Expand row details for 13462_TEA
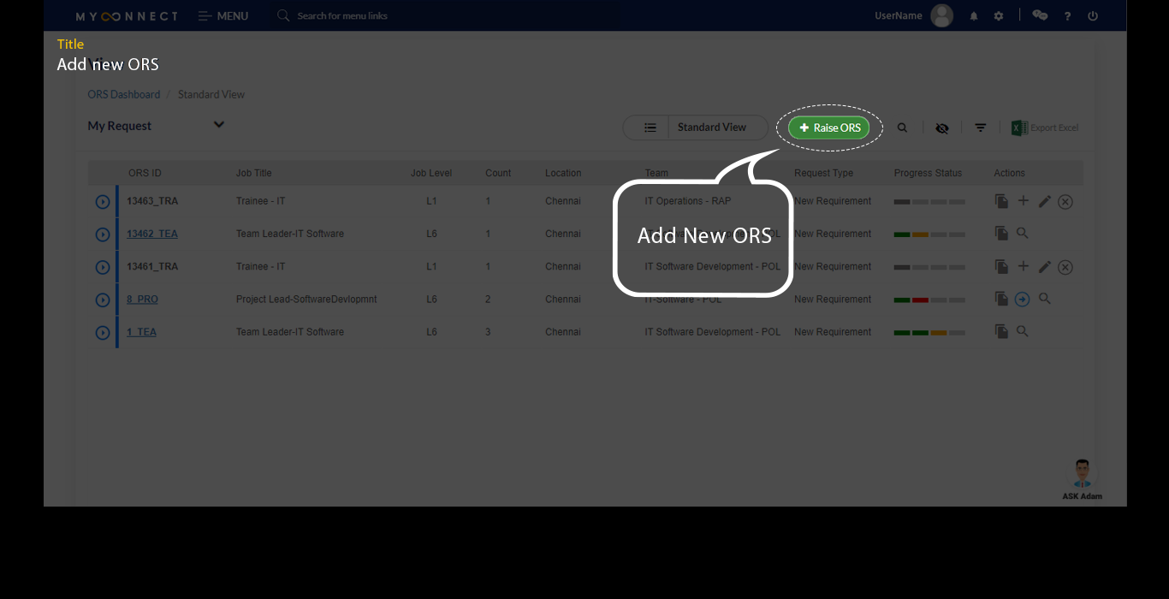This screenshot has width=1169, height=599. [x=103, y=234]
